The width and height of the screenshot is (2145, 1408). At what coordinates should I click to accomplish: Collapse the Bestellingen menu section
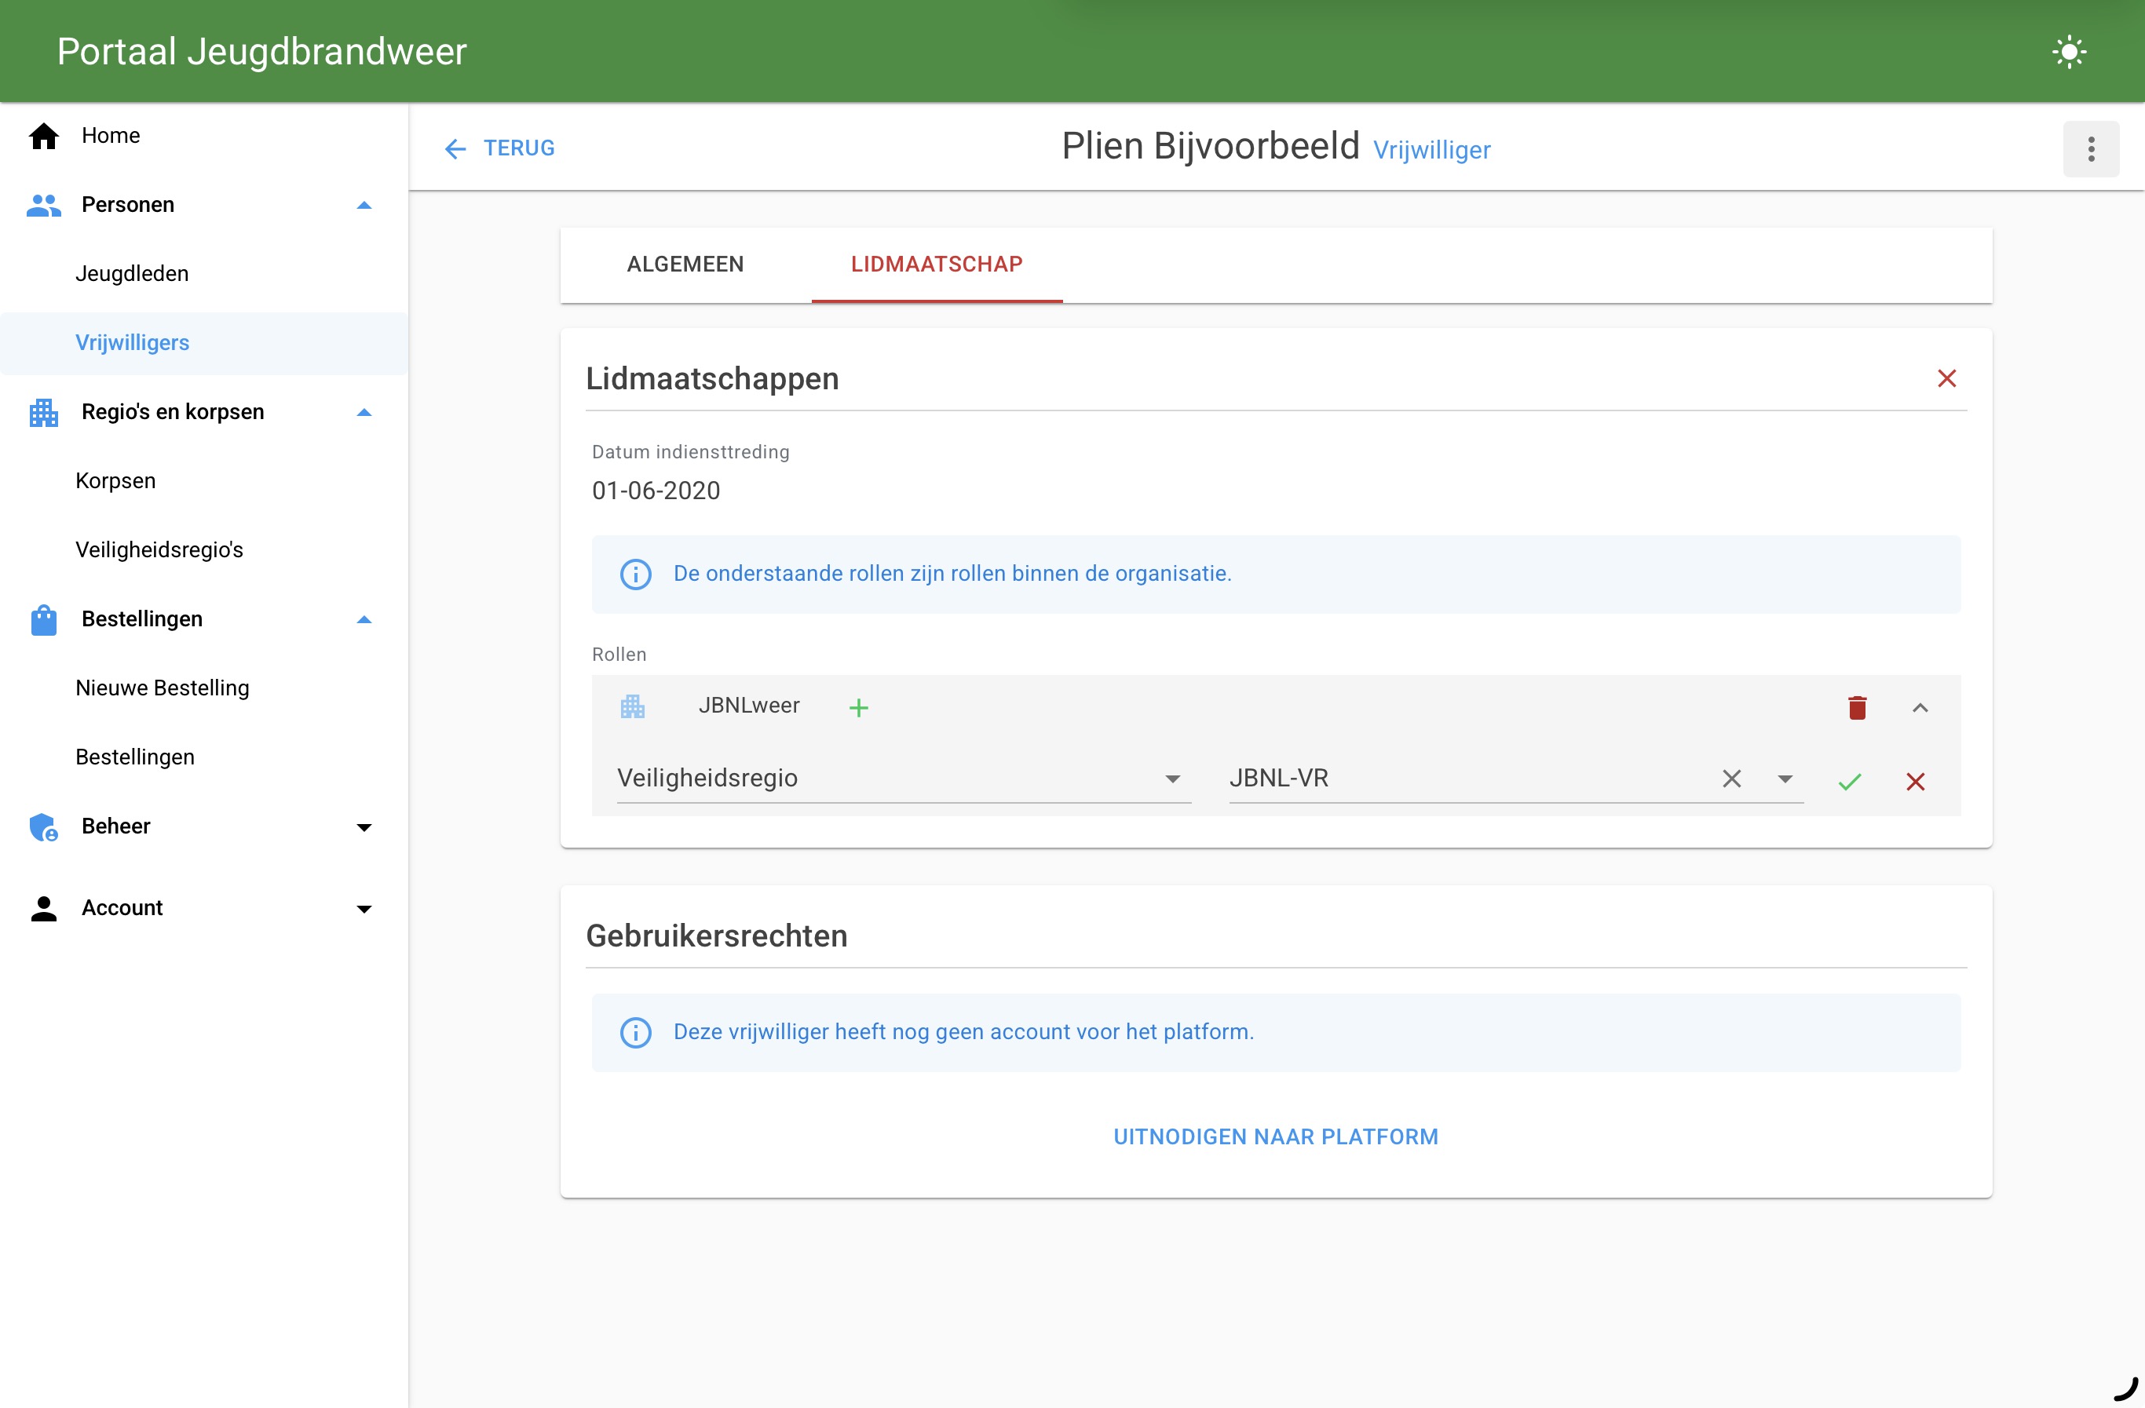pyautogui.click(x=364, y=620)
